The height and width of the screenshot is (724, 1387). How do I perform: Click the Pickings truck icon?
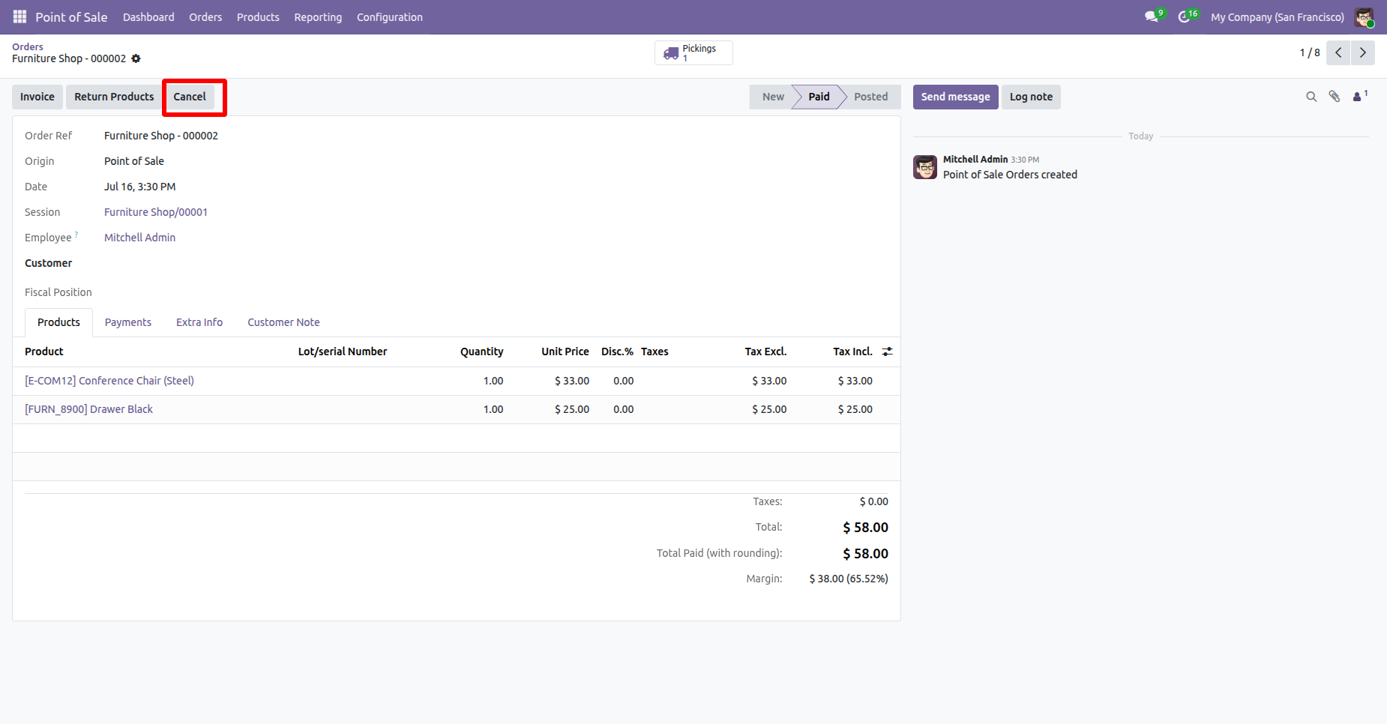pos(671,53)
